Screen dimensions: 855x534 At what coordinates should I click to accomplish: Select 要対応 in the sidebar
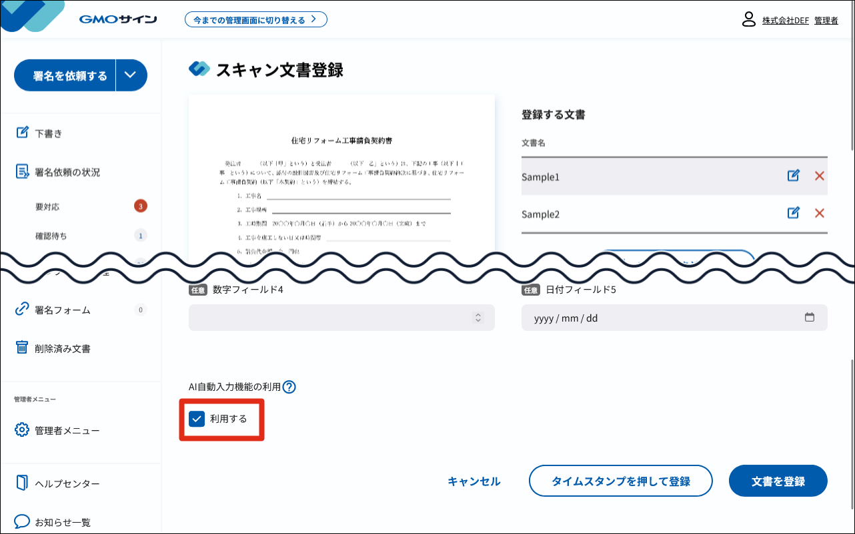point(47,206)
